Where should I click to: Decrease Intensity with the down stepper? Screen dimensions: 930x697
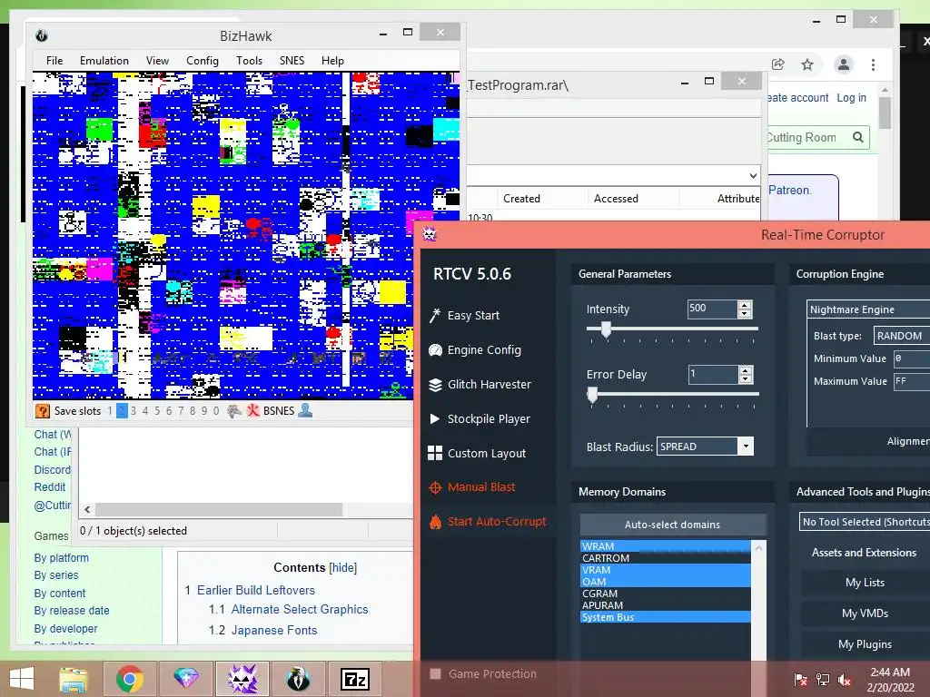coord(745,313)
